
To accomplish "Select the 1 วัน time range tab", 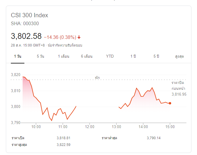I will 18,56.
